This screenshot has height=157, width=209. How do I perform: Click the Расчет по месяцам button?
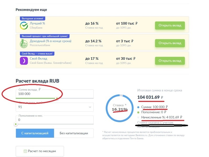pos(40,151)
